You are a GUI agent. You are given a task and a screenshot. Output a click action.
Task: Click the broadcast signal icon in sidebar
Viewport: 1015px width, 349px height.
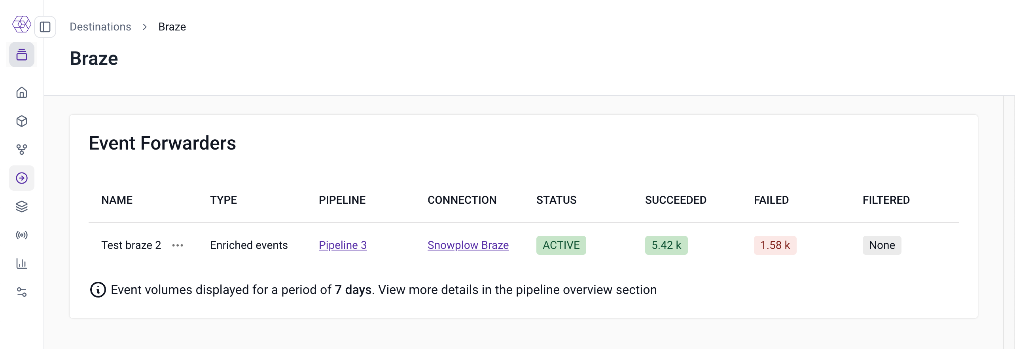(x=21, y=235)
